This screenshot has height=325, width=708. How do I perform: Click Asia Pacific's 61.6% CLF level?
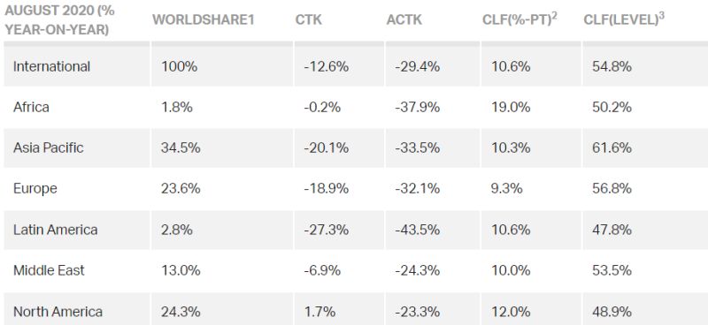(x=612, y=147)
